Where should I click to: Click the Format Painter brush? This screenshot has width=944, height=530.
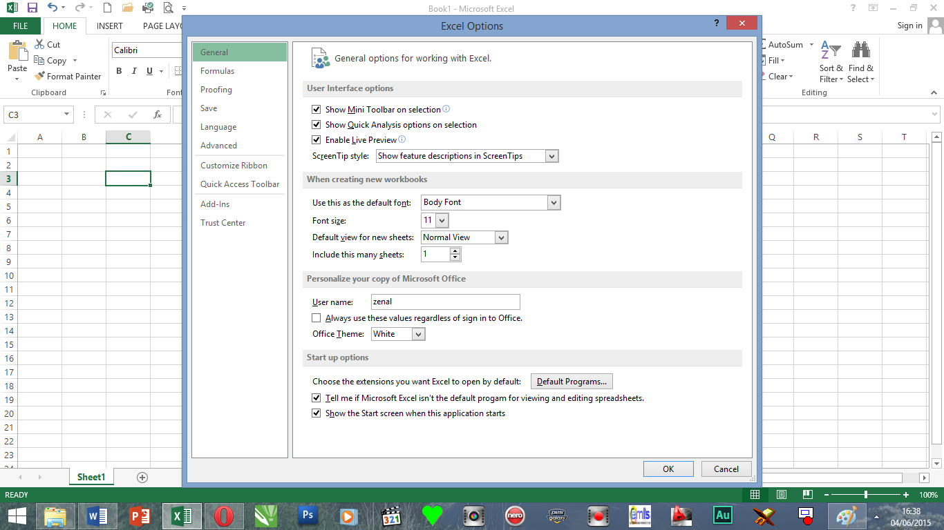39,77
